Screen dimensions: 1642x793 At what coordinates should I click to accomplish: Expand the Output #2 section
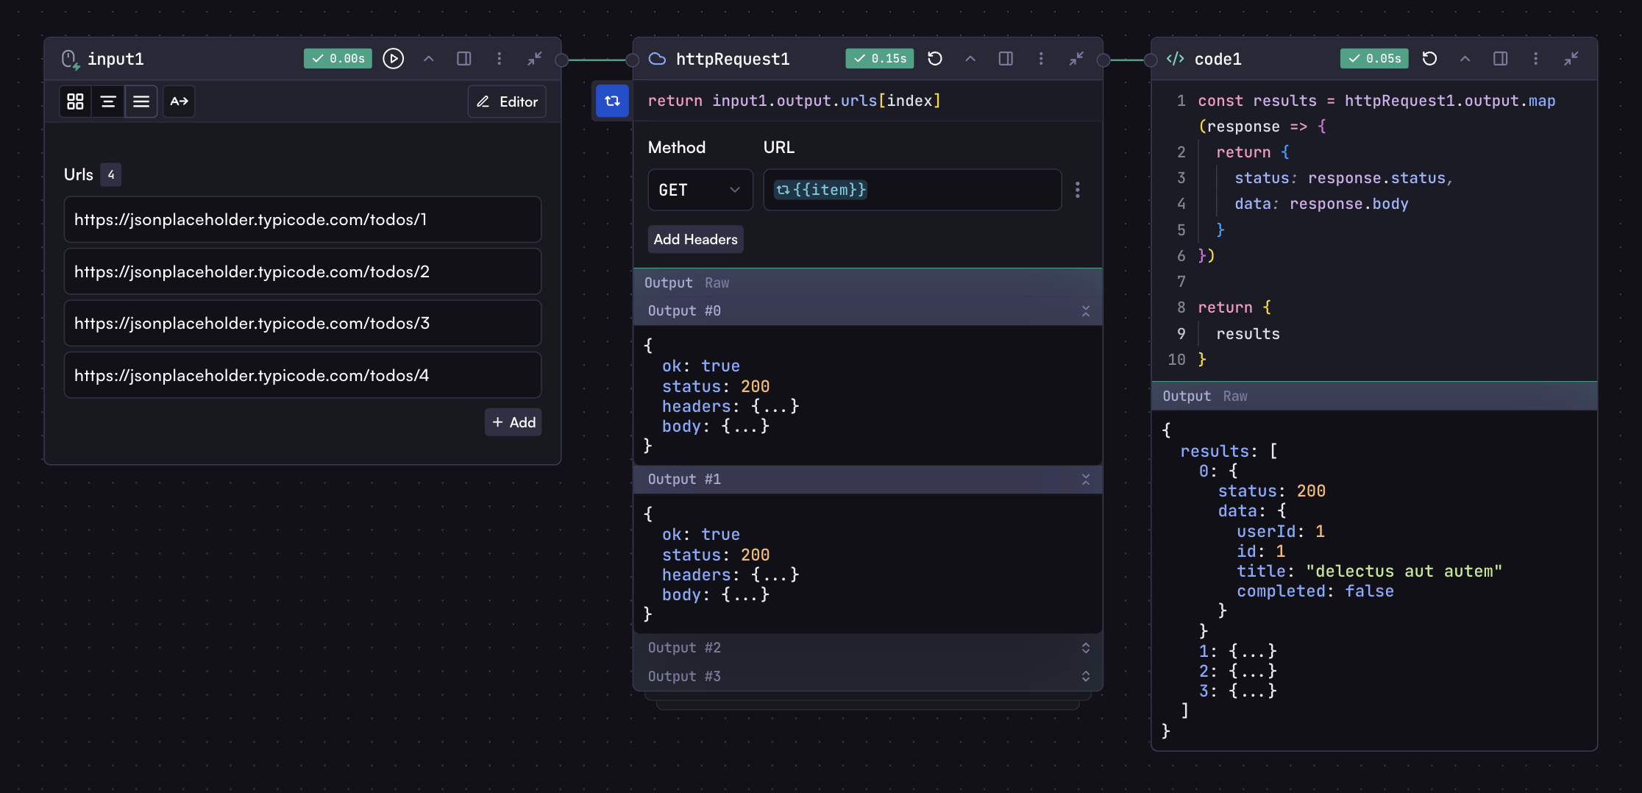(x=1086, y=648)
